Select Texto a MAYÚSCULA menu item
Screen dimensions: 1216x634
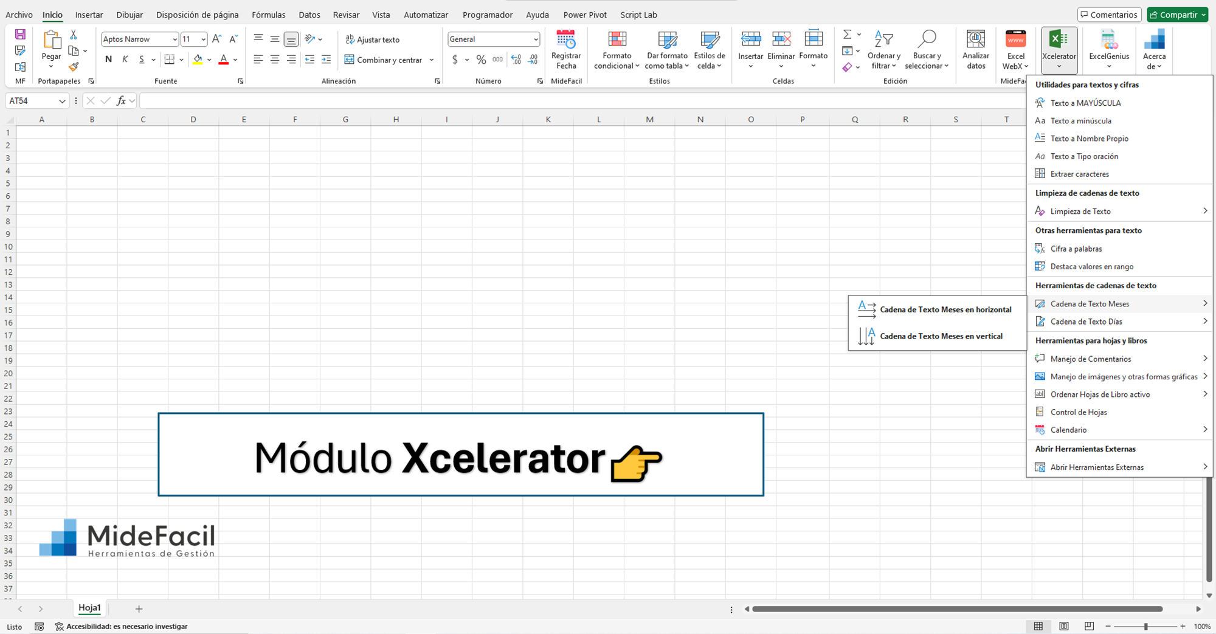pos(1119,103)
